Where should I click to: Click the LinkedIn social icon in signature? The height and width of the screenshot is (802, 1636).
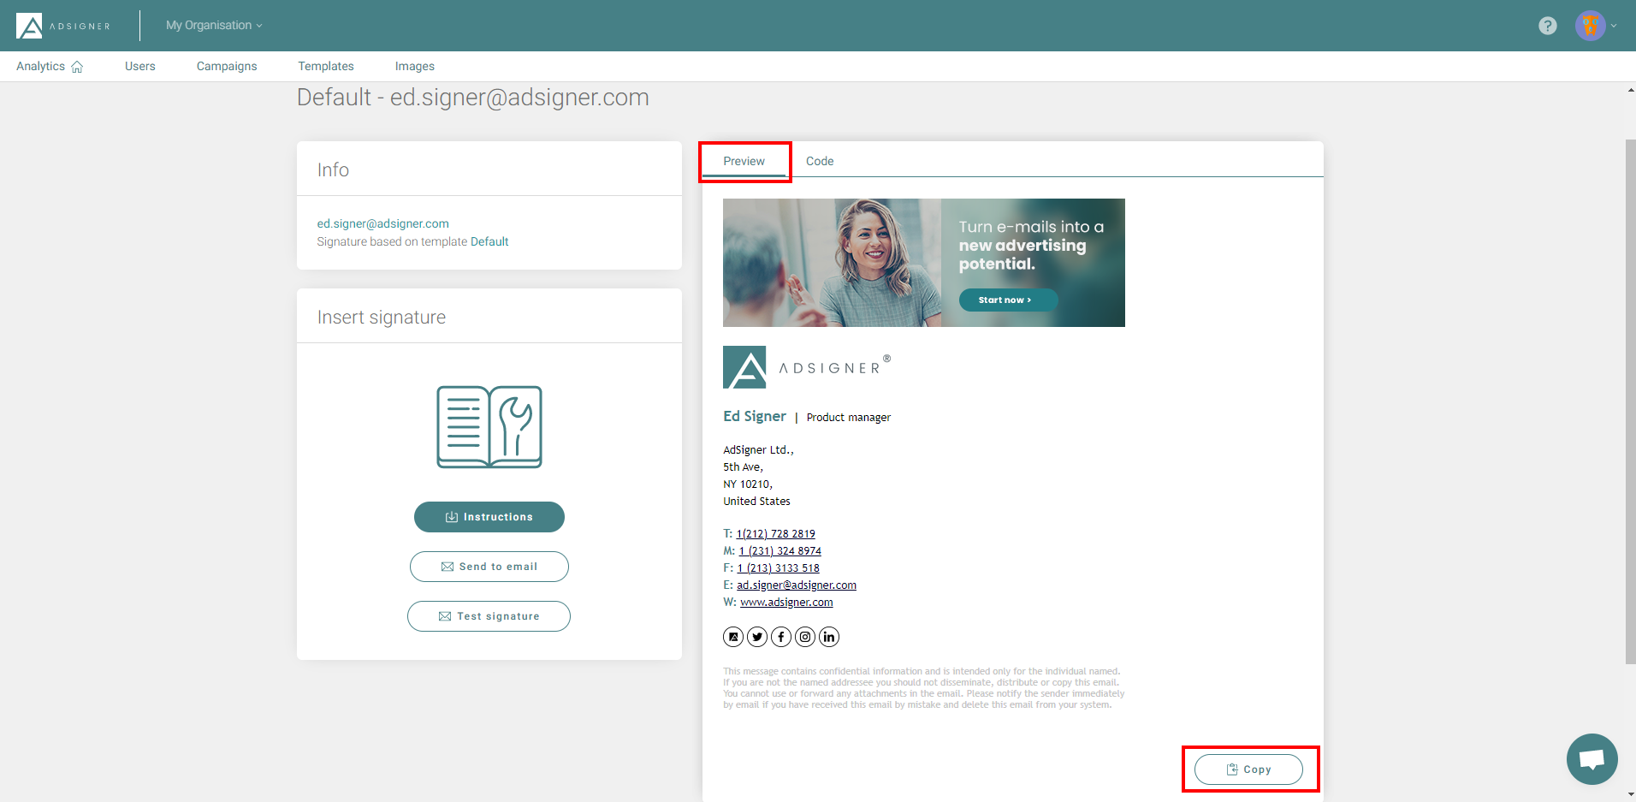pyautogui.click(x=829, y=637)
